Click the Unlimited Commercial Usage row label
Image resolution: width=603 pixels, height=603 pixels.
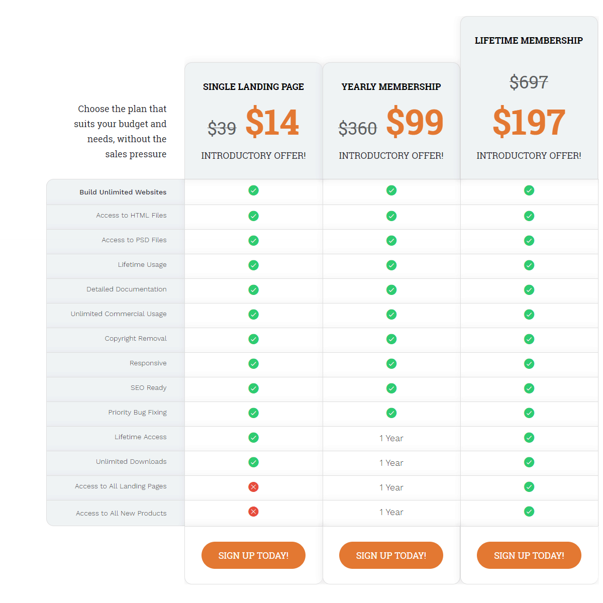(119, 314)
